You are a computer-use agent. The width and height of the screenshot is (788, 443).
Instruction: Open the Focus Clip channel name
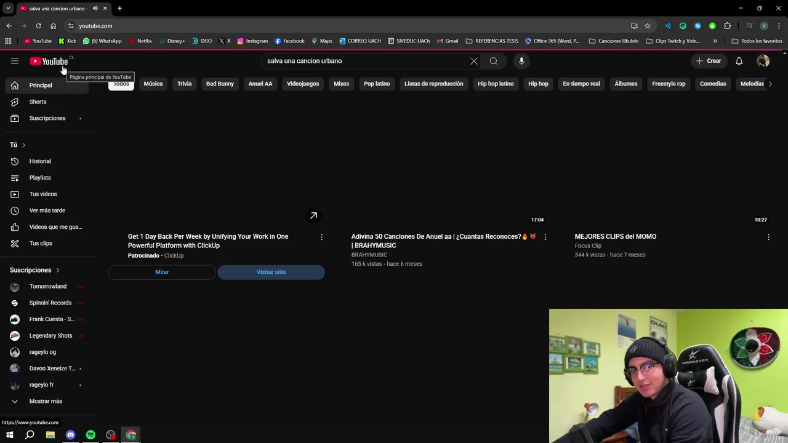[588, 245]
